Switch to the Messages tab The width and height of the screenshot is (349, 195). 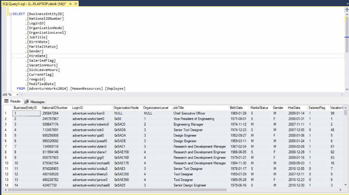[35, 102]
